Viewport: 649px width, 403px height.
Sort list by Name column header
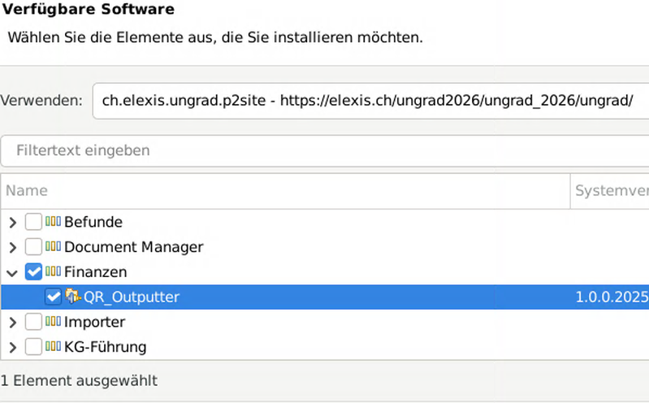pos(284,191)
